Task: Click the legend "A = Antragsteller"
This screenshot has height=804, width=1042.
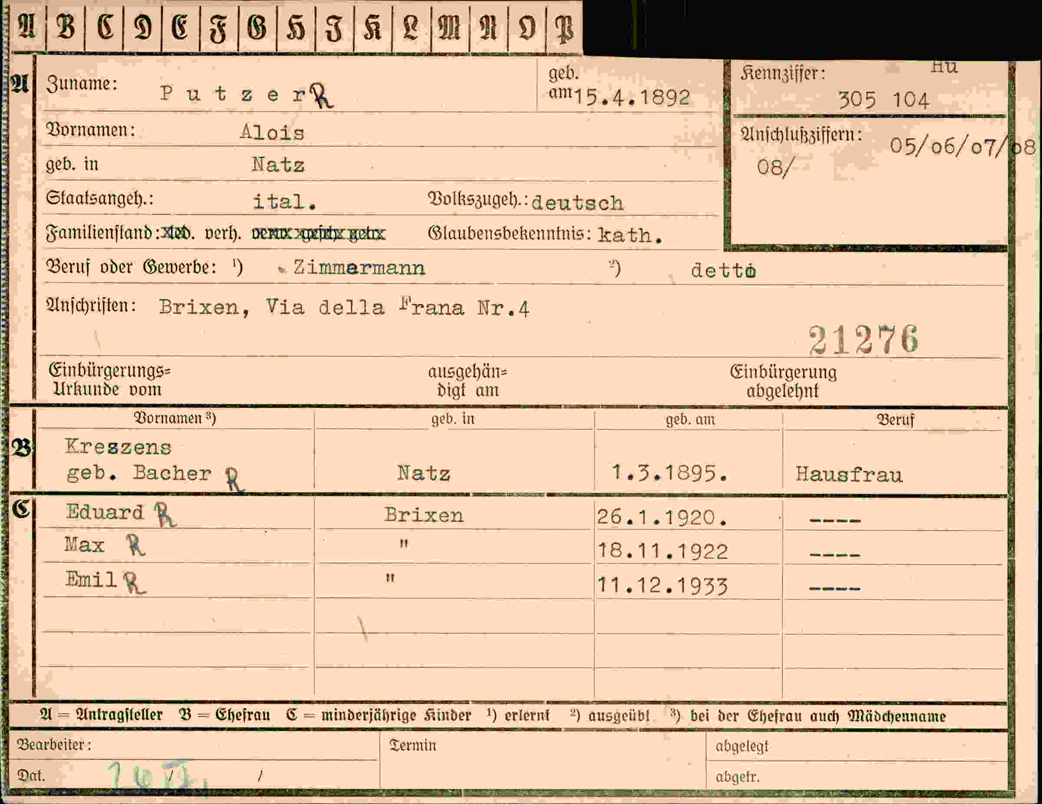Action: 101,715
